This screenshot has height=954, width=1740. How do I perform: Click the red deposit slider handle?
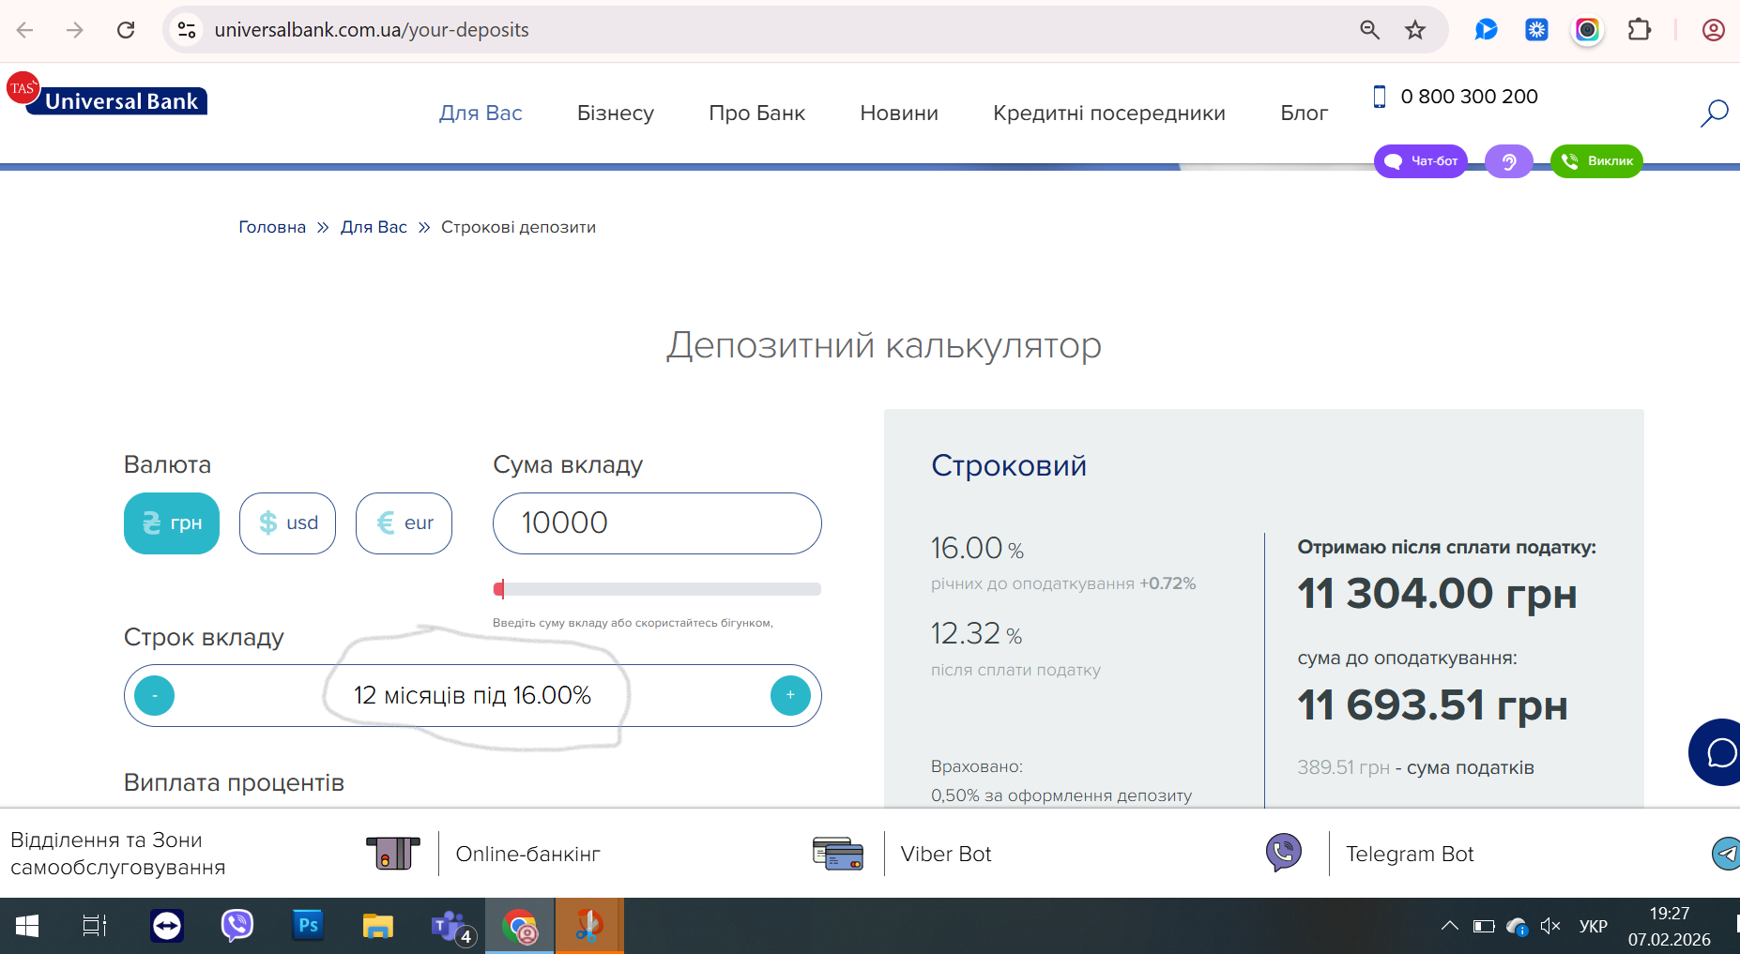pos(499,589)
